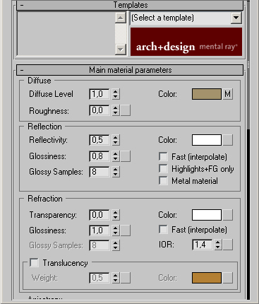The height and width of the screenshot is (304, 259).
Task: Collapse the Templates rollout
Action: (x=130, y=5)
